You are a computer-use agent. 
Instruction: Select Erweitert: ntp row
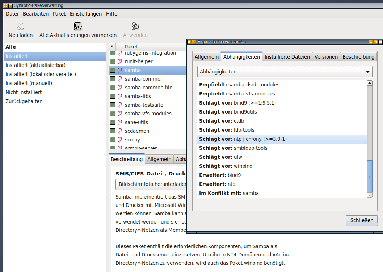pyautogui.click(x=282, y=184)
